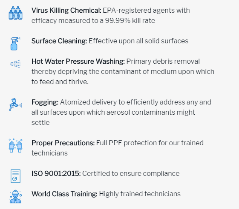Click the World Class Training heading

pyautogui.click(x=64, y=194)
